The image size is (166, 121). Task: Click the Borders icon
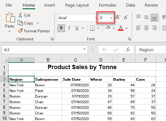[92, 28]
